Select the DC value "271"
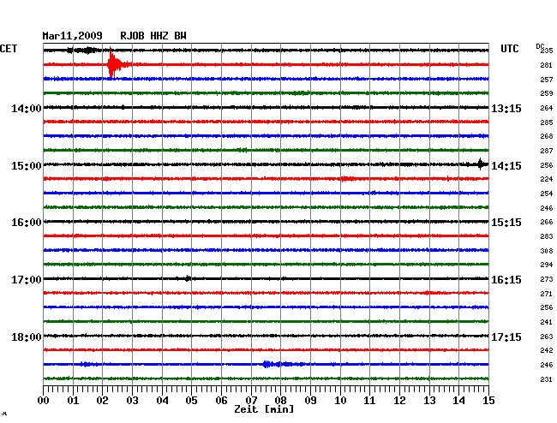 pyautogui.click(x=547, y=294)
